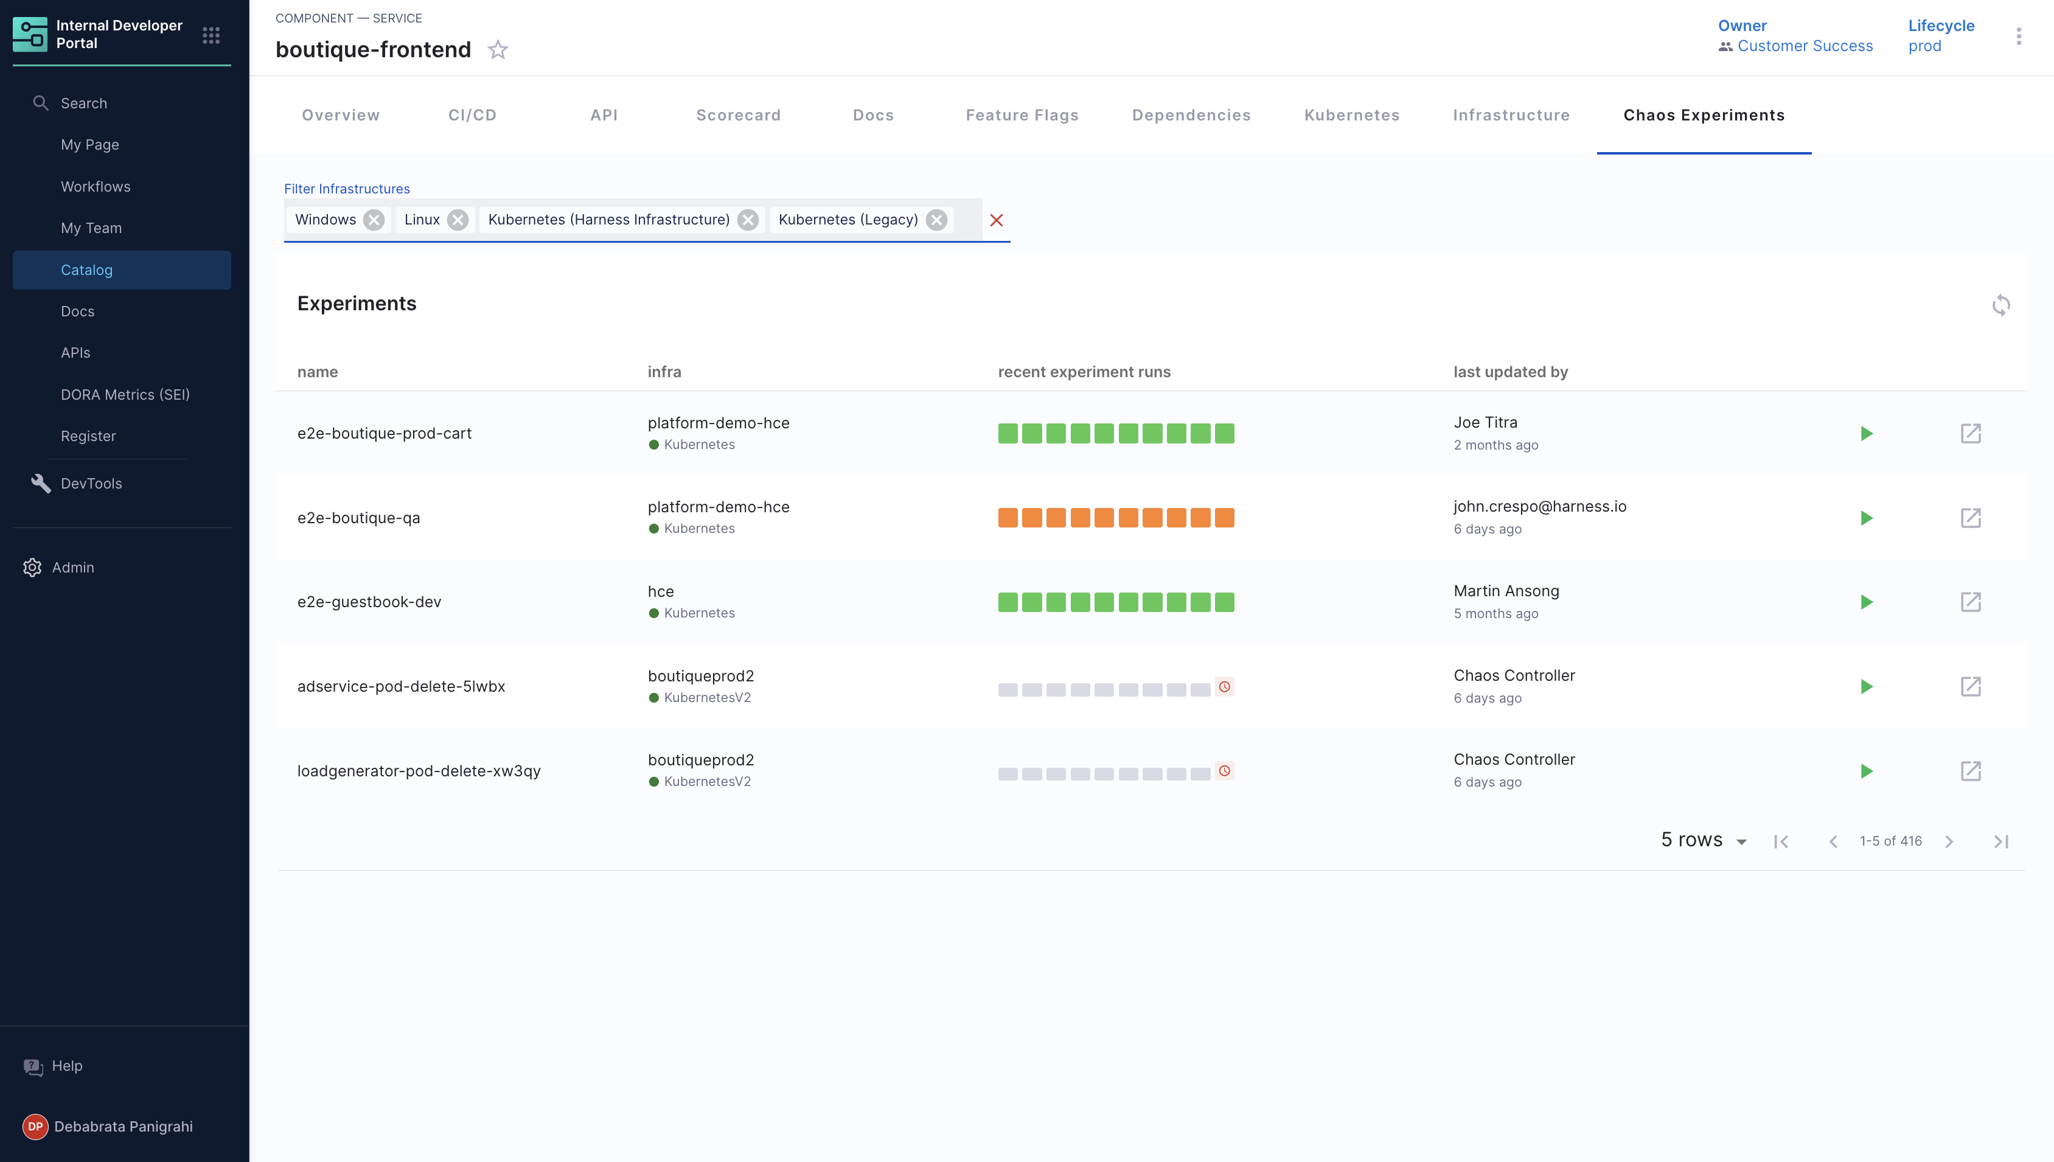The image size is (2054, 1162).
Task: Switch to the Scorecard tab
Action: pos(738,115)
